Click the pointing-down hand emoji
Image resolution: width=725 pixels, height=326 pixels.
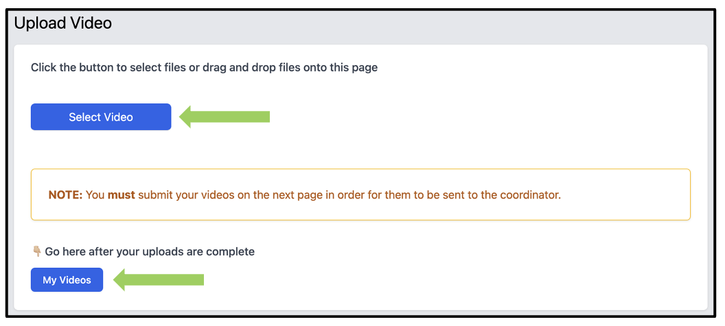[x=37, y=252]
